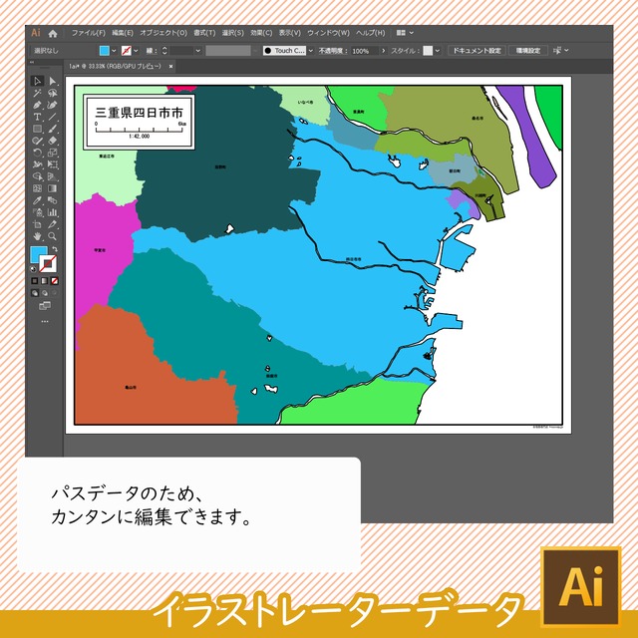Viewport: 638px width, 638px height.
Task: Reset to default fill and stroke
Action: tap(33, 269)
